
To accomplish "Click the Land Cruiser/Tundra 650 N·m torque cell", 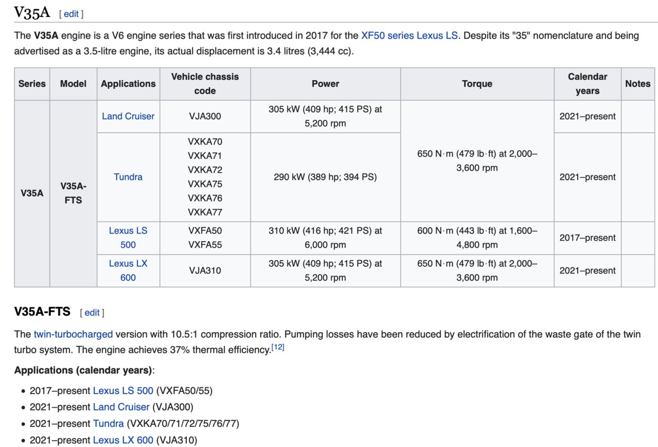I will (477, 161).
